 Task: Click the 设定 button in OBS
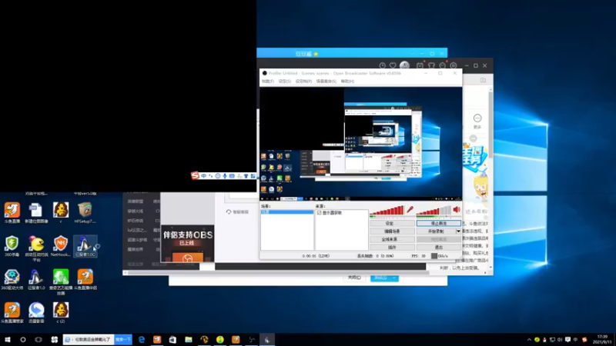392,223
